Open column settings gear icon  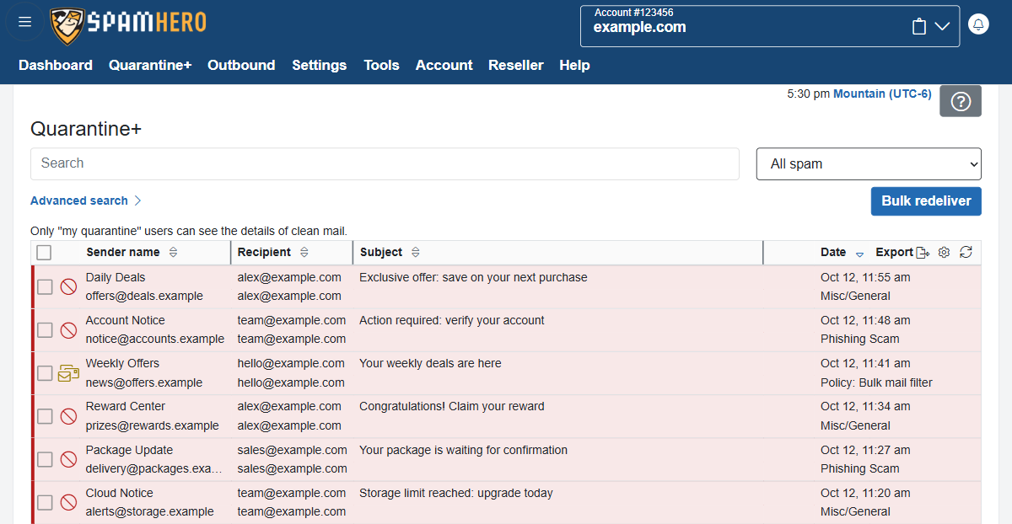click(x=945, y=252)
